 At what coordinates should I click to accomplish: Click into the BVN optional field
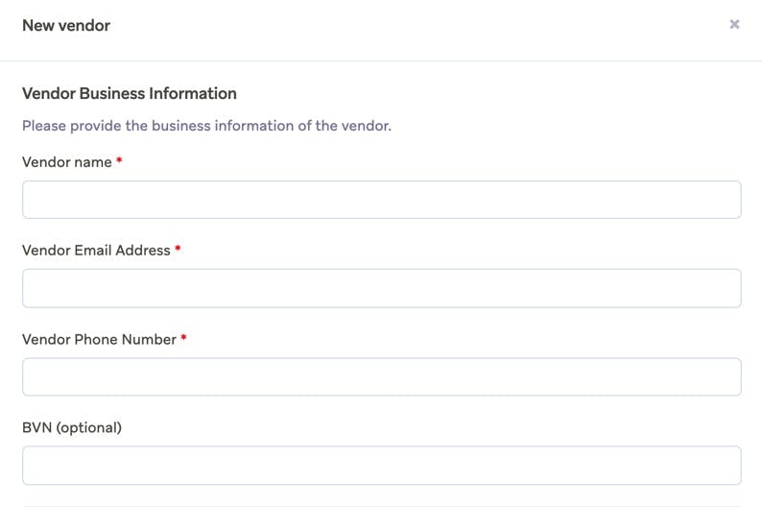[x=381, y=466]
